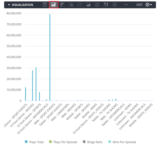Select the column chart visualization icon

pyautogui.click(x=54, y=5)
